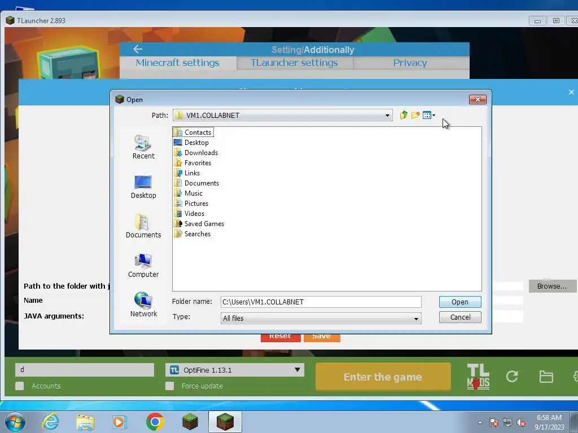Switch to the Privacy tab
Viewport: 578px width, 433px height.
[x=410, y=63]
